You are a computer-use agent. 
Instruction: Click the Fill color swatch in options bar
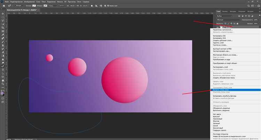(x=34, y=6)
